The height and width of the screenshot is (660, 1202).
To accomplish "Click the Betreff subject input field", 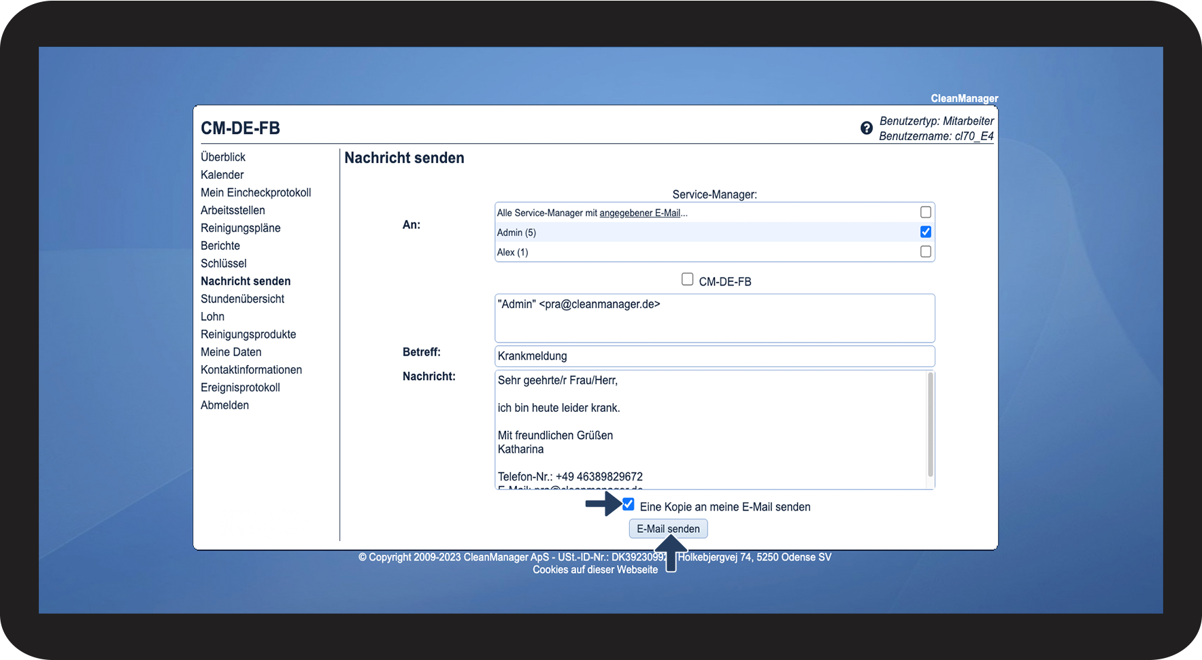I will coord(714,356).
